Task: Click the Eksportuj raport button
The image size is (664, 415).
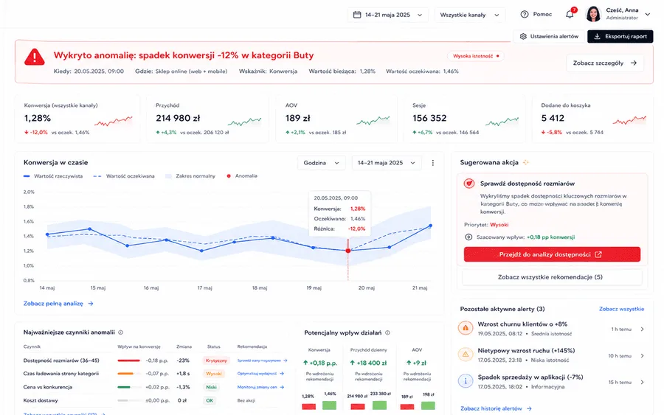Action: 620,36
